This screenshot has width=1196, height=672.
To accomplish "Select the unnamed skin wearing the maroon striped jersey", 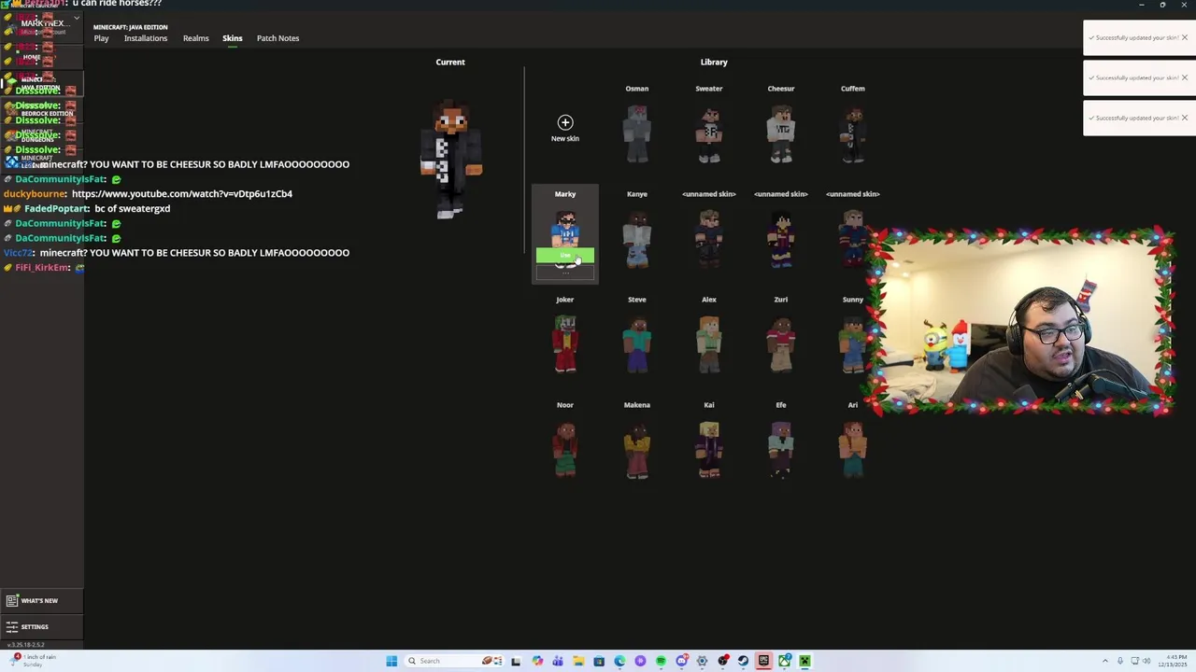I will [x=781, y=239].
